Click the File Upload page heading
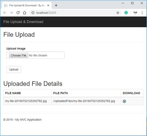Image resolution: width=147 pixels, height=136 pixels. [x=19, y=35]
